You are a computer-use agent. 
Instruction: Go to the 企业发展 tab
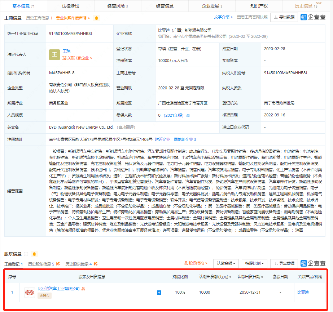[212, 6]
